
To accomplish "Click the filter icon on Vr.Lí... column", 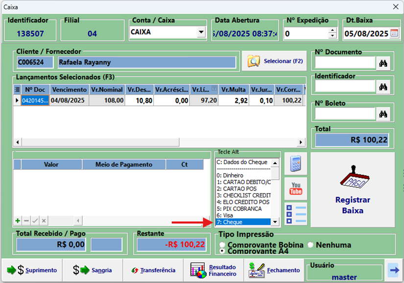I will [x=214, y=88].
